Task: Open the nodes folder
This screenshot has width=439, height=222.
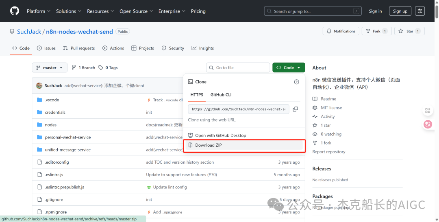Action: pos(51,125)
